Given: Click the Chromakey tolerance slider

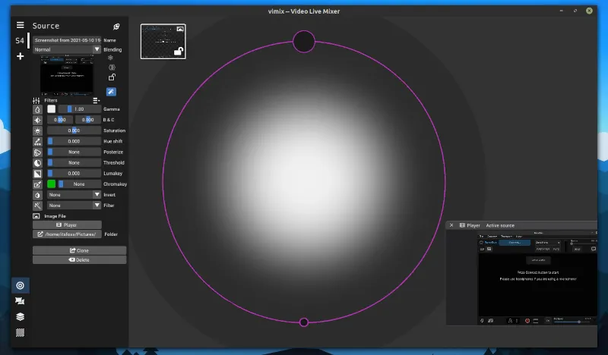Looking at the screenshot, I should [x=79, y=184].
